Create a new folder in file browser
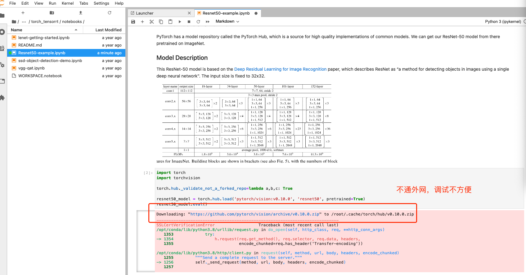The width and height of the screenshot is (526, 275). tap(52, 13)
